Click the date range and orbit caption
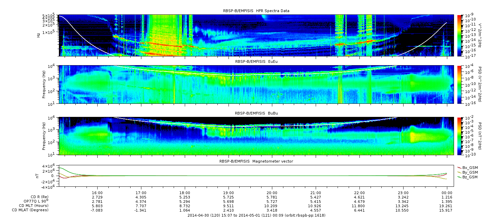Screen dimensions: 487x221 click(x=256, y=215)
